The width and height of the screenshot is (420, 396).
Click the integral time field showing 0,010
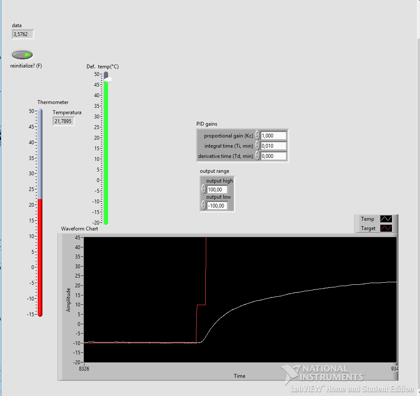point(273,146)
